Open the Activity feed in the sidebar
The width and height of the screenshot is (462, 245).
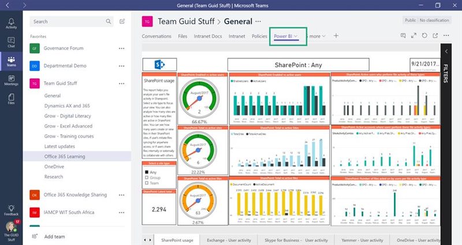(11, 23)
